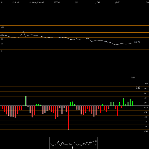
Task: Click the -8 label in the mini chart
Action: tap(96, 145)
